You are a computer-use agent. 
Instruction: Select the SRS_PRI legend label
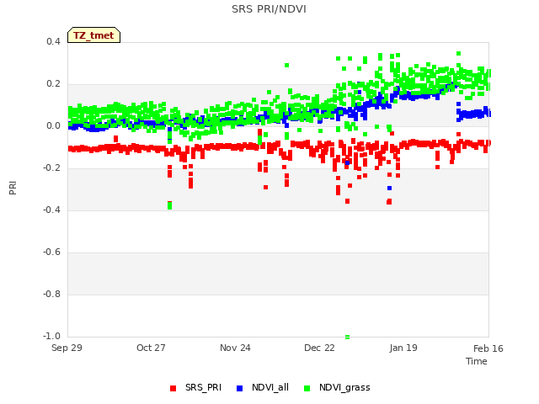click(x=203, y=387)
